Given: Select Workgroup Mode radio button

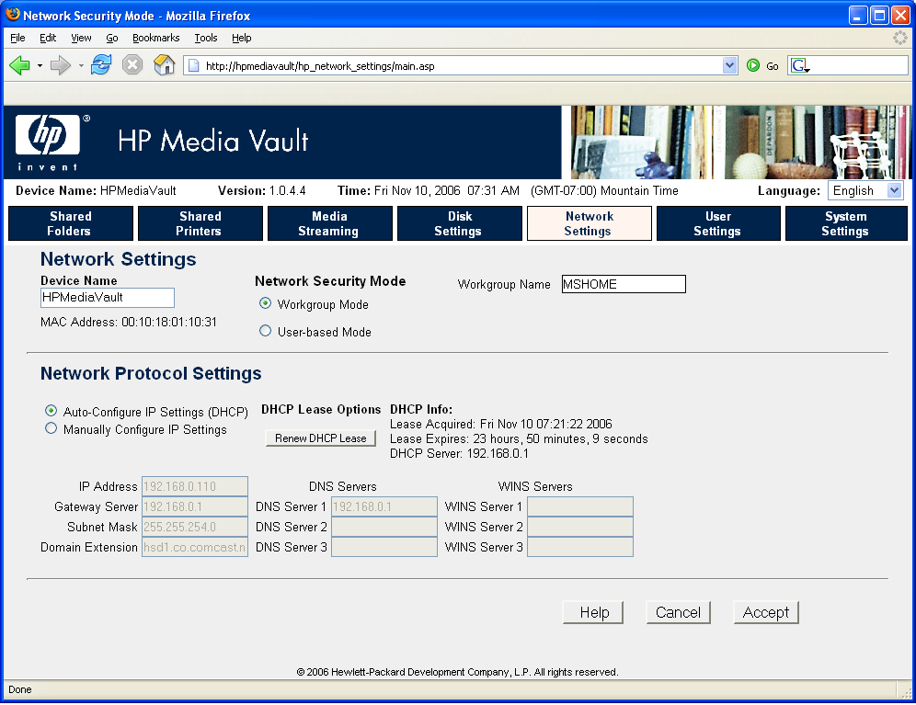Looking at the screenshot, I should (266, 304).
